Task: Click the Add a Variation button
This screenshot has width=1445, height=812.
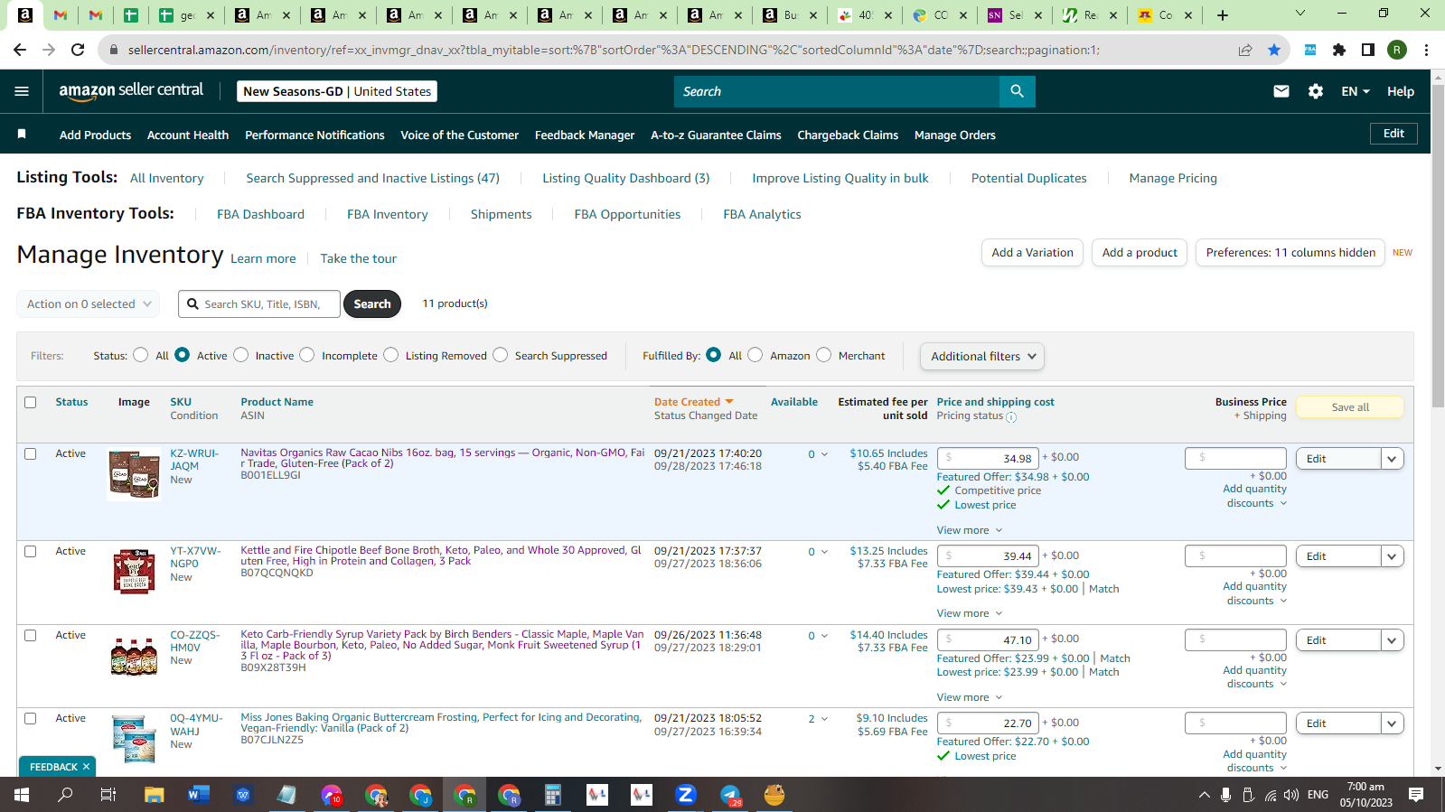Action: [x=1032, y=253]
